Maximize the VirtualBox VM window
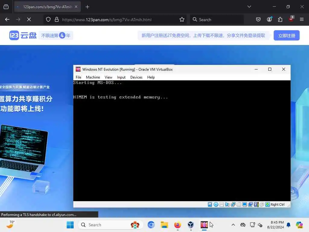Viewport: 309px width, 232px height. pos(270,69)
